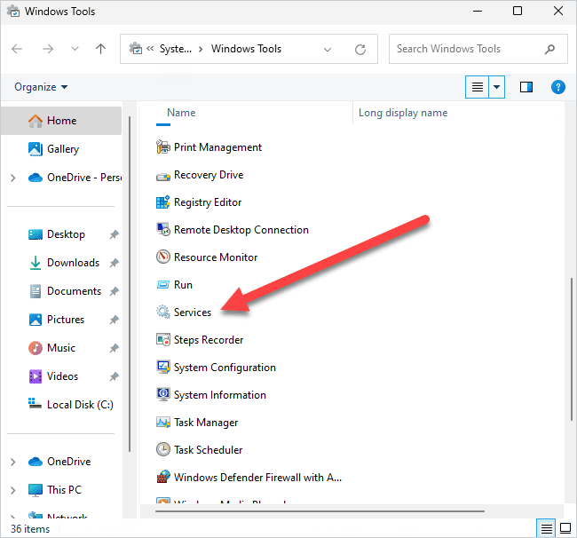
Task: Sort by the Name column header
Action: click(x=181, y=113)
